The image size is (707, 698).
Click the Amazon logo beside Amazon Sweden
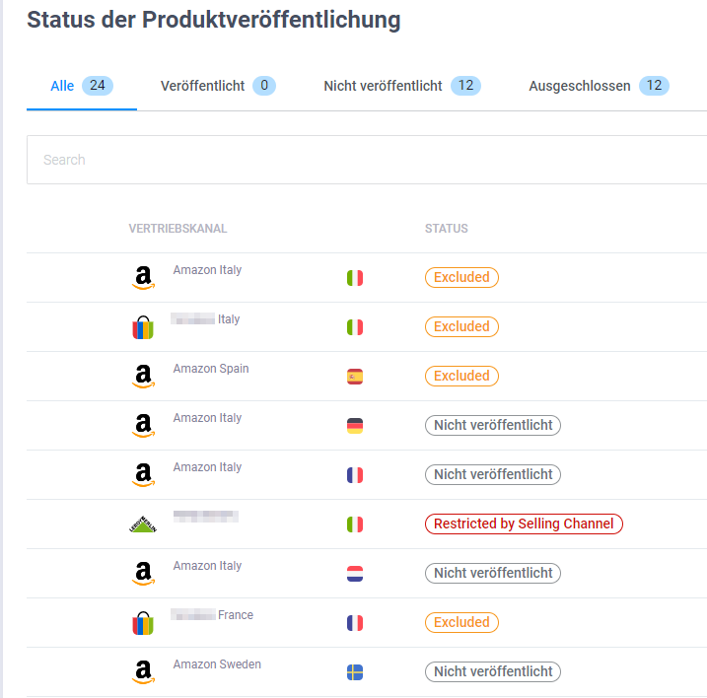click(x=143, y=672)
